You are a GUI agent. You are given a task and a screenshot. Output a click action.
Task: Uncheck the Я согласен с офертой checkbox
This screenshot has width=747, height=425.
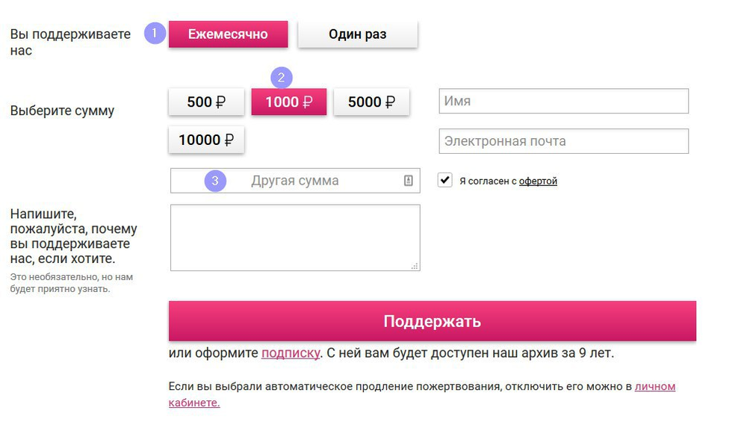(x=445, y=180)
